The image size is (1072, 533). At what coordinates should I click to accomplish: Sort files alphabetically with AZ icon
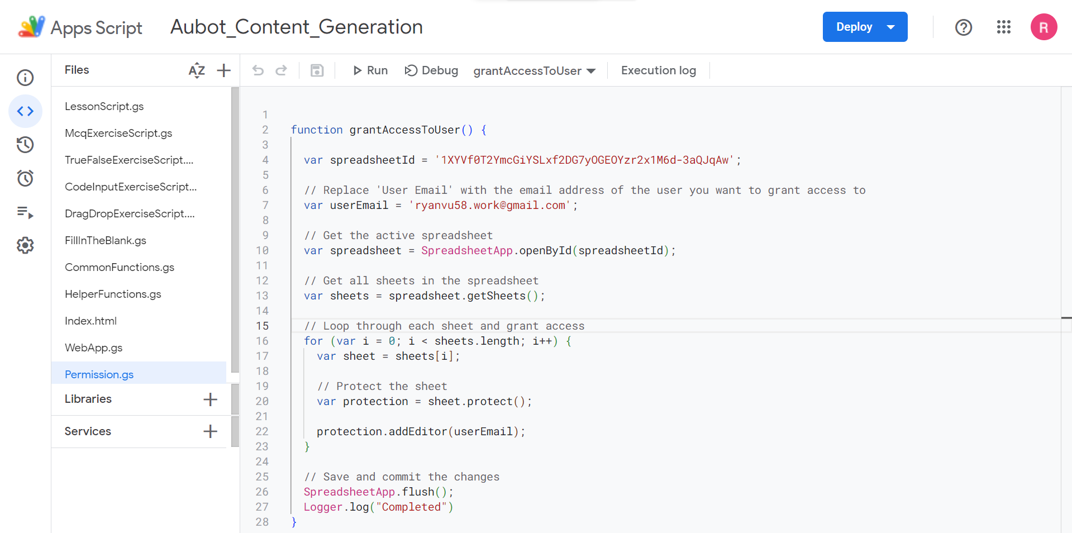(x=197, y=70)
